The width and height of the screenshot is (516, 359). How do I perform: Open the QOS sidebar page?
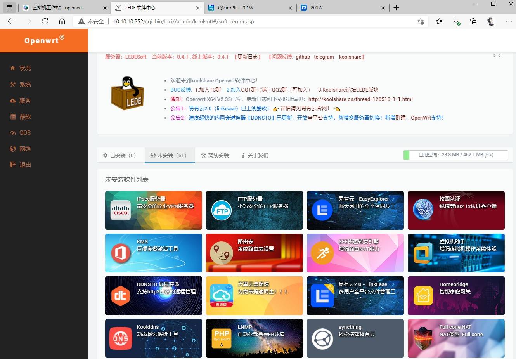pyautogui.click(x=24, y=132)
